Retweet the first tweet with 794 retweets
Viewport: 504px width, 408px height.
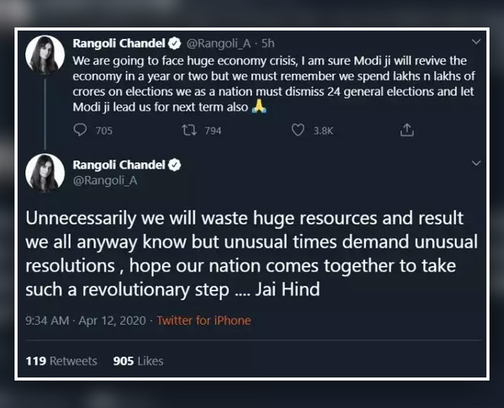coord(191,130)
